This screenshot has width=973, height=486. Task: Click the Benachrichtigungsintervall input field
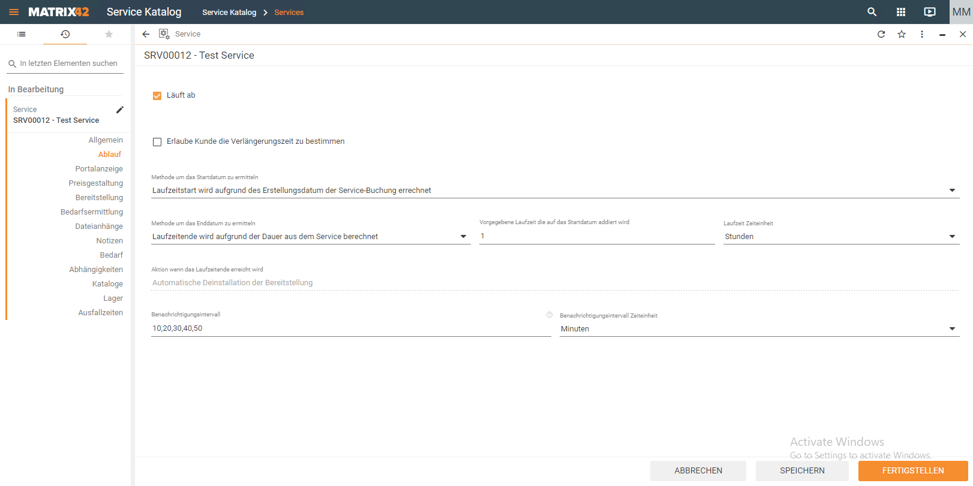[x=350, y=328]
